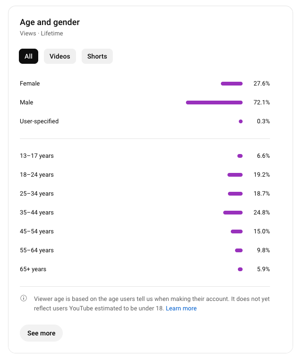
Task: Click the 65+ years label
Action: coord(33,269)
